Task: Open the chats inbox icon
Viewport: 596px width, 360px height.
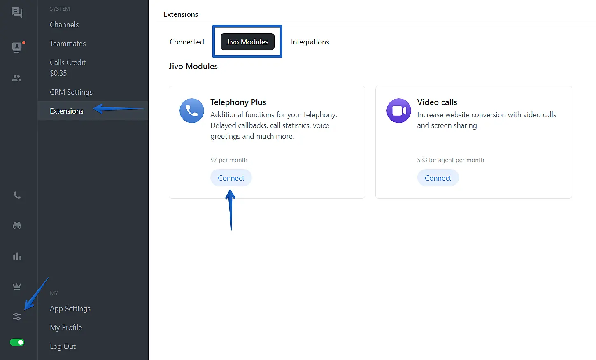Action: tap(17, 12)
